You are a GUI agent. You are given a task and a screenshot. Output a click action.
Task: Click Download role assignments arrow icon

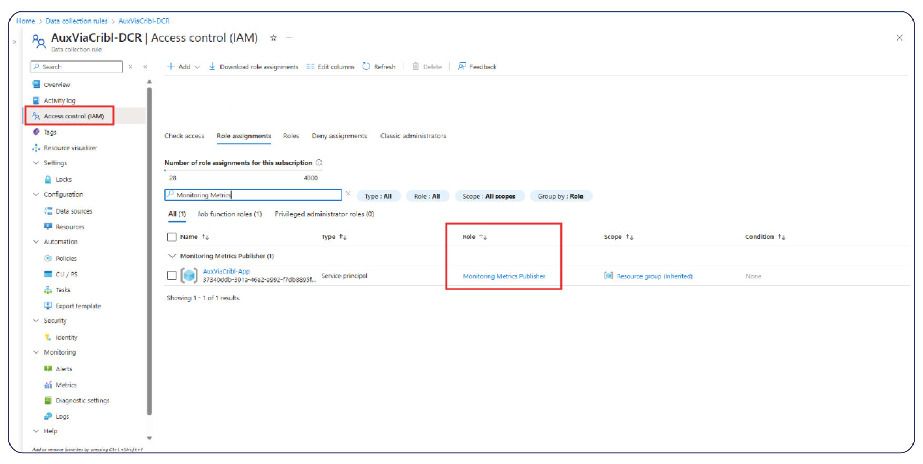coord(212,66)
